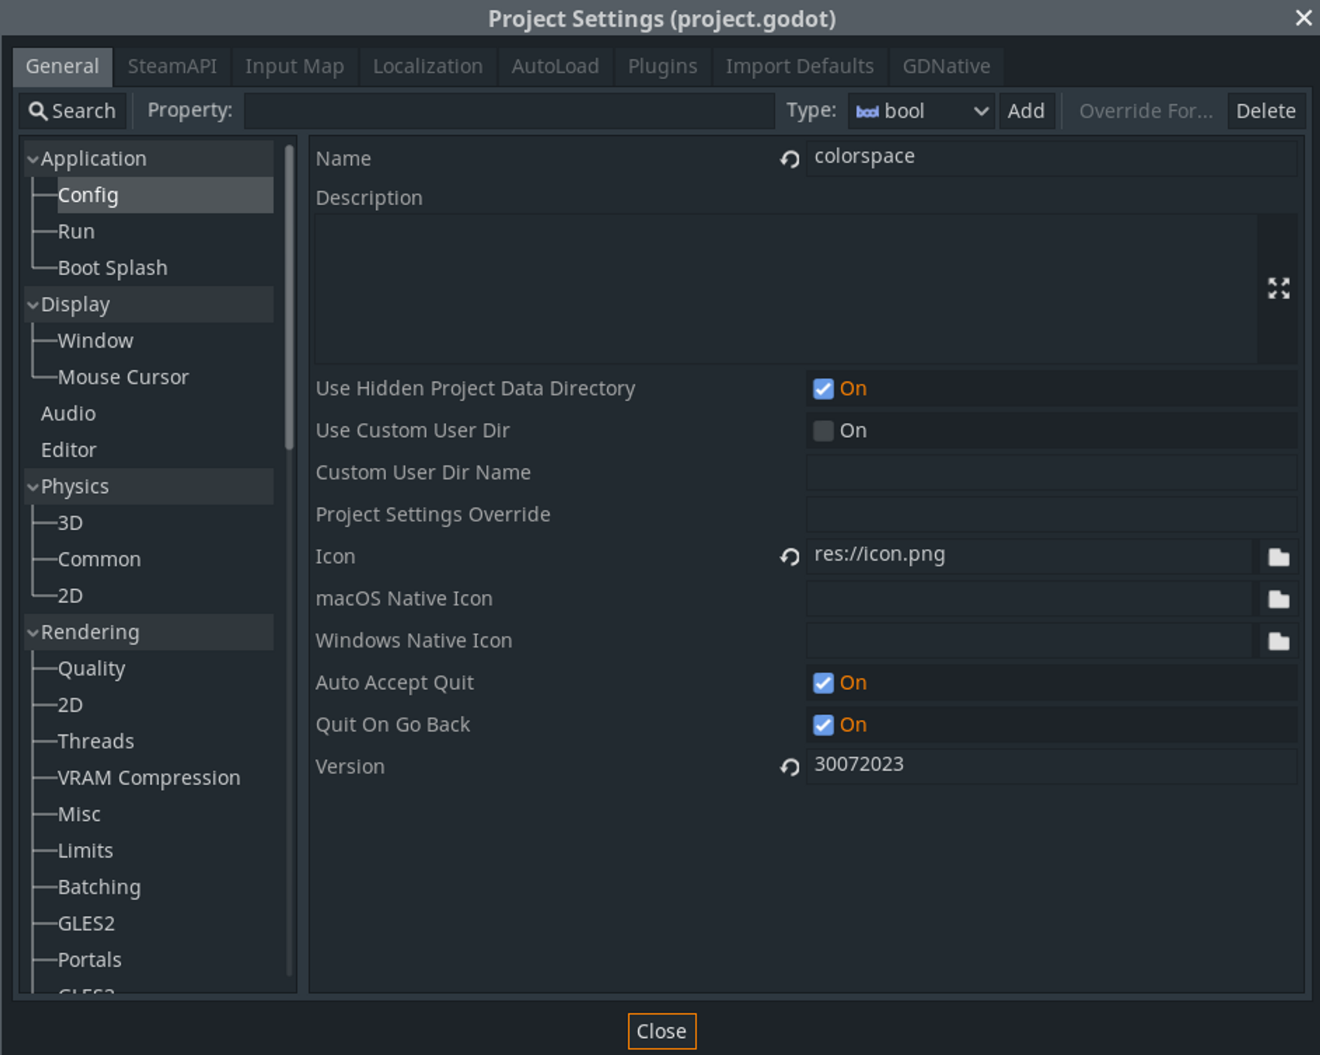
Task: Toggle Use Hidden Project Data Directory checkbox
Action: pos(823,389)
